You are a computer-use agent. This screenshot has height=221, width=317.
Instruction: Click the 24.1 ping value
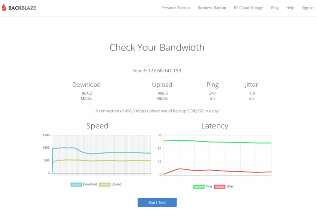213,93
